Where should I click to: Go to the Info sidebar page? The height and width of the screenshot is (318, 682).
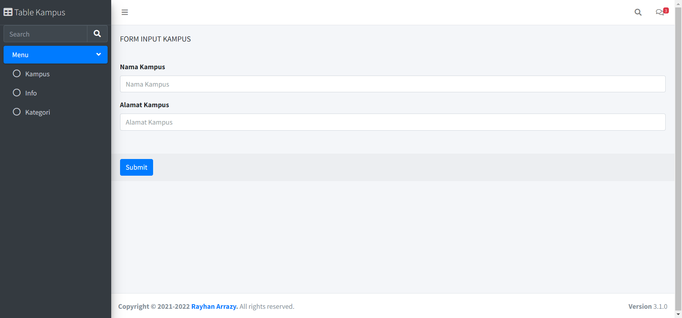31,93
